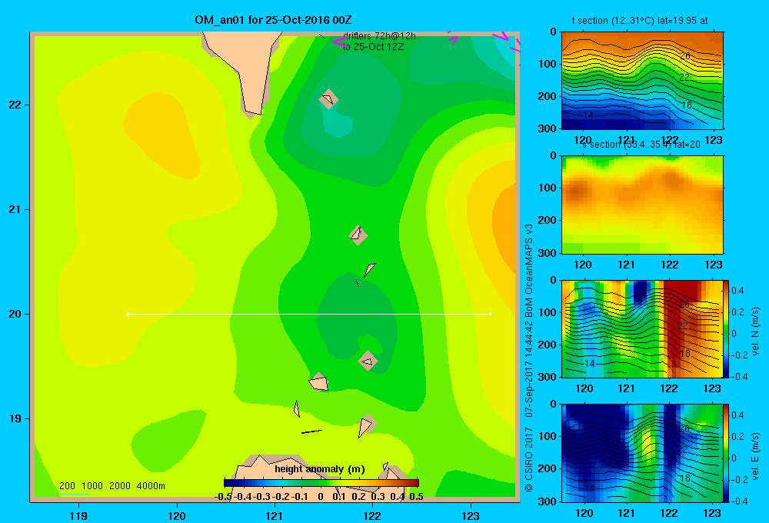Click the -0.5 label on height anomaly colorbar
The image size is (769, 523).
(x=223, y=497)
